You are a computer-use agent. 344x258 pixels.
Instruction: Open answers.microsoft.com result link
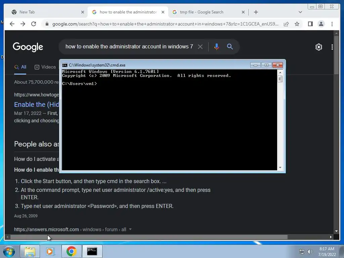70,229
